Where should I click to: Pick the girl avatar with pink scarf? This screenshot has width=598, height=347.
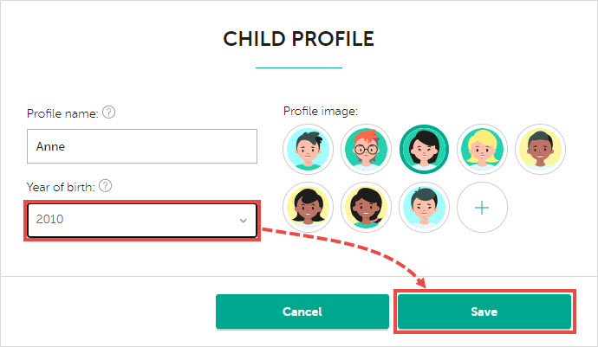pos(366,207)
